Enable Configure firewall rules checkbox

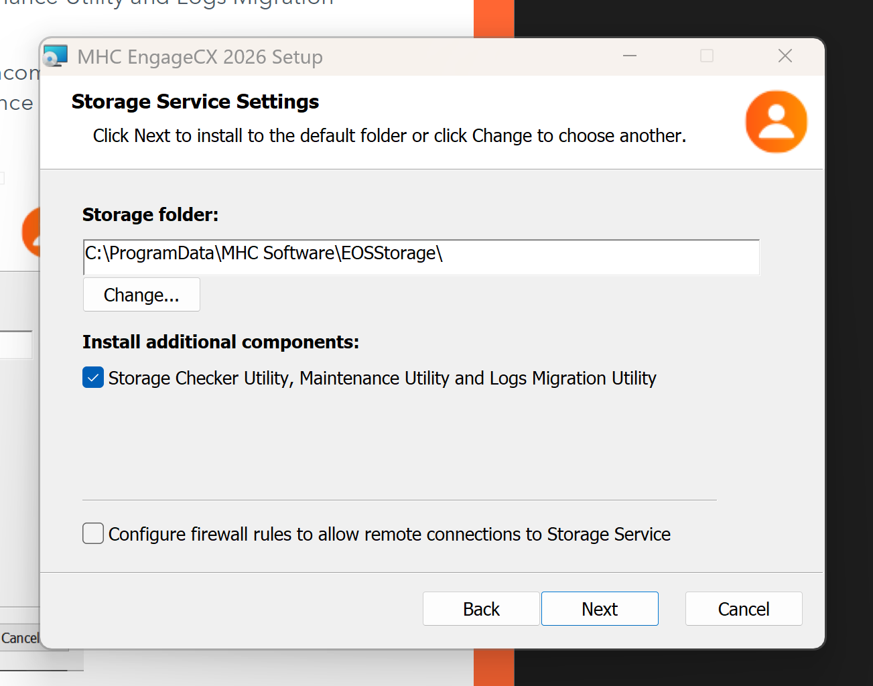pos(93,534)
